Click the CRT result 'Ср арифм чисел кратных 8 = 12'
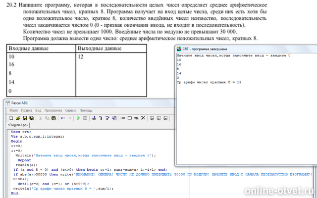 (x=209, y=82)
